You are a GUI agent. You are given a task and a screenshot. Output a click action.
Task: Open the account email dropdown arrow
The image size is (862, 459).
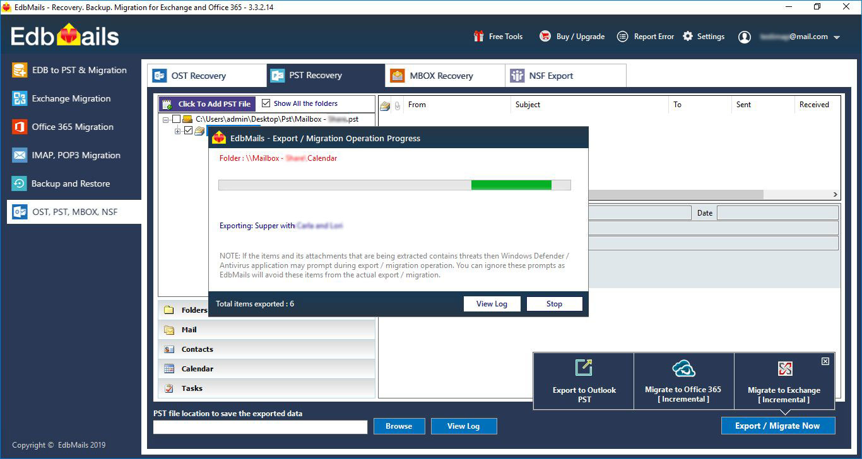[x=837, y=38]
